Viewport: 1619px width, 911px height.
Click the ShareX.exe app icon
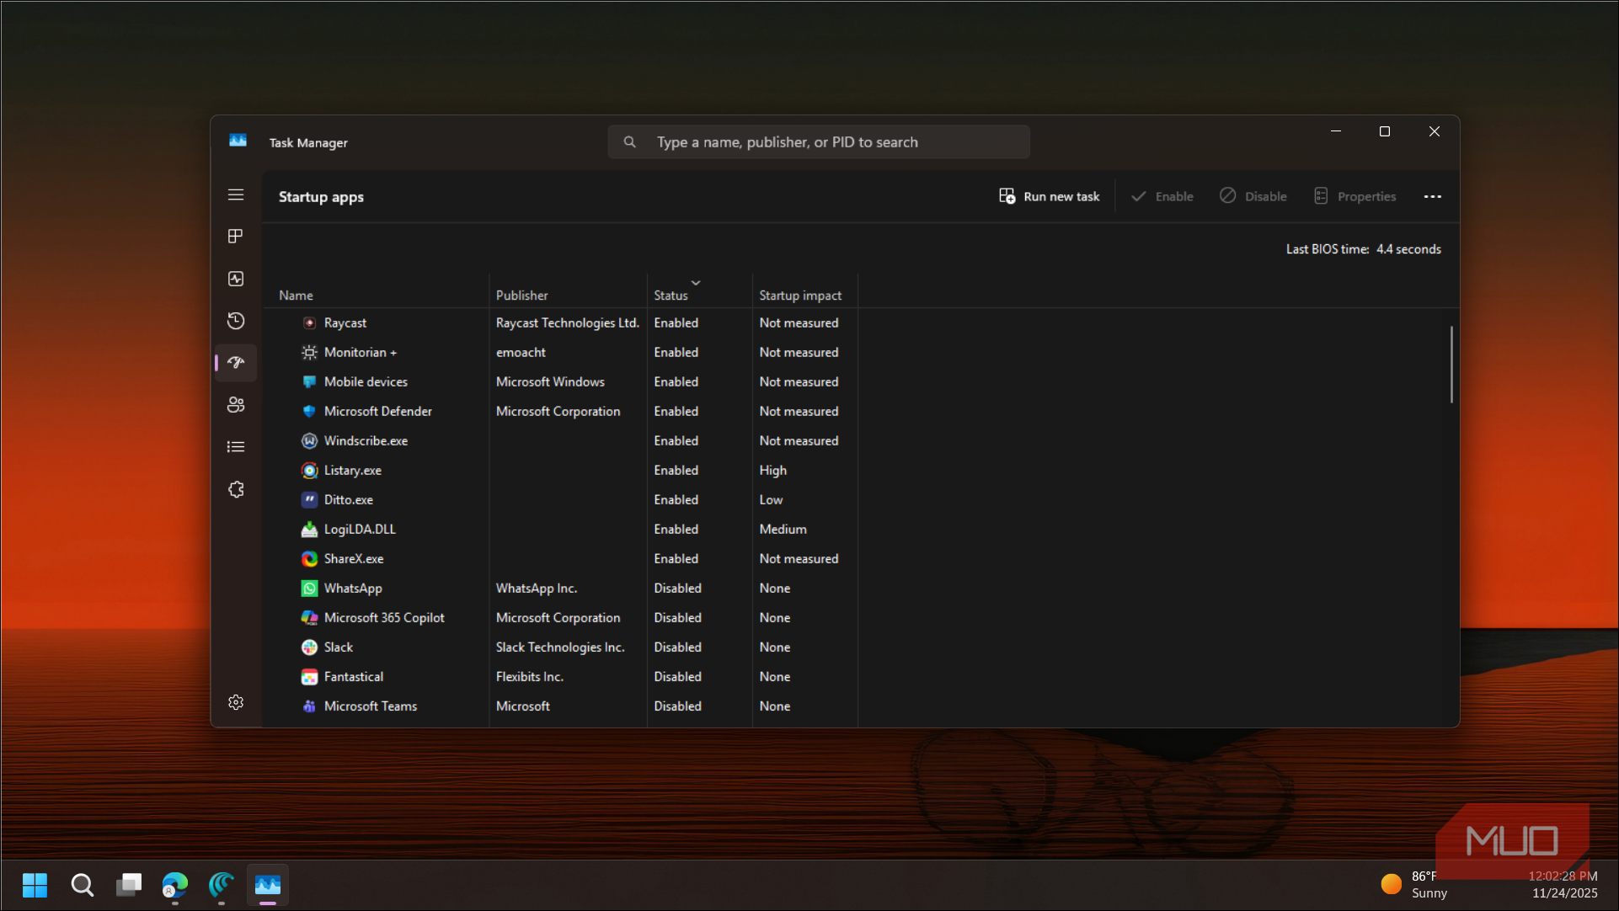[309, 559]
